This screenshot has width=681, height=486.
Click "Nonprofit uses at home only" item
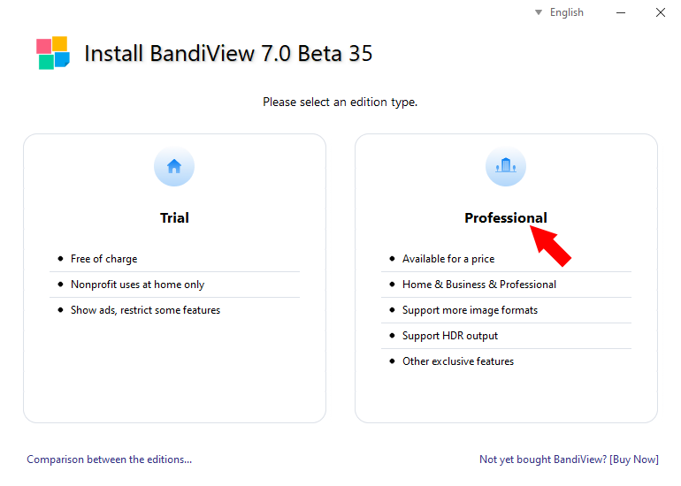pos(137,285)
